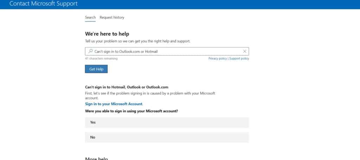Clear the search text with X icon
Screen dimensions: 360x160
(x=245, y=51)
